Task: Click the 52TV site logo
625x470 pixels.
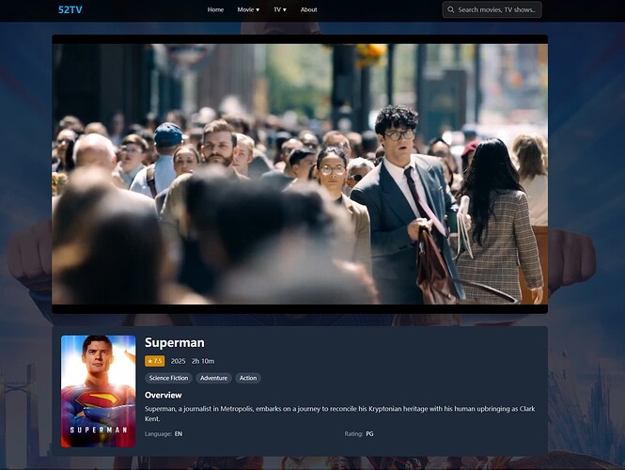Action: (70, 10)
